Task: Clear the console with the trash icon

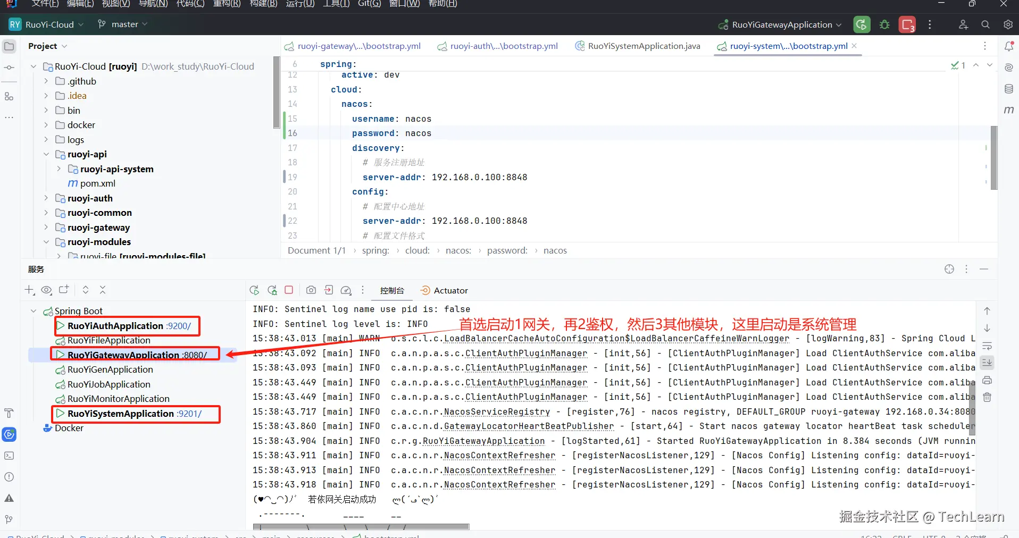Action: click(987, 397)
